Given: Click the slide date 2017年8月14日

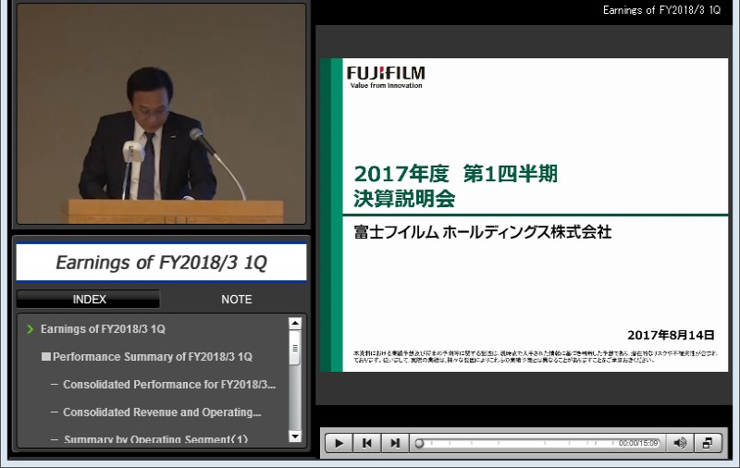Looking at the screenshot, I should (x=670, y=335).
